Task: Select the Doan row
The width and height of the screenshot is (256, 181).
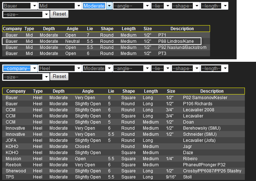Action: coord(124,122)
